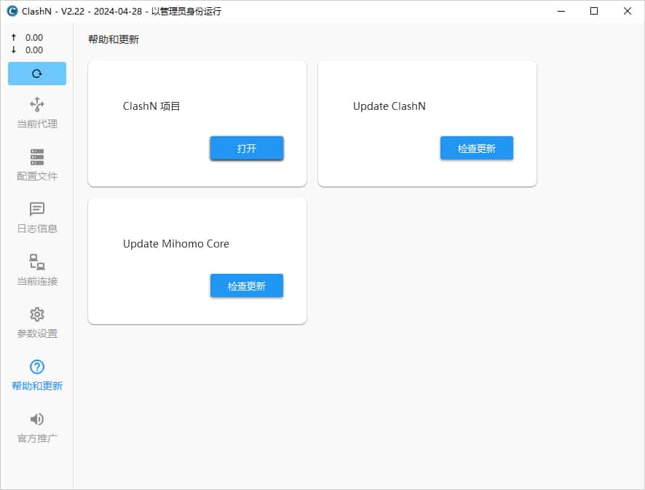Viewport: 645px width, 490px height.
Task: Check Mihomo Core updates via 检查更新
Action: click(247, 285)
